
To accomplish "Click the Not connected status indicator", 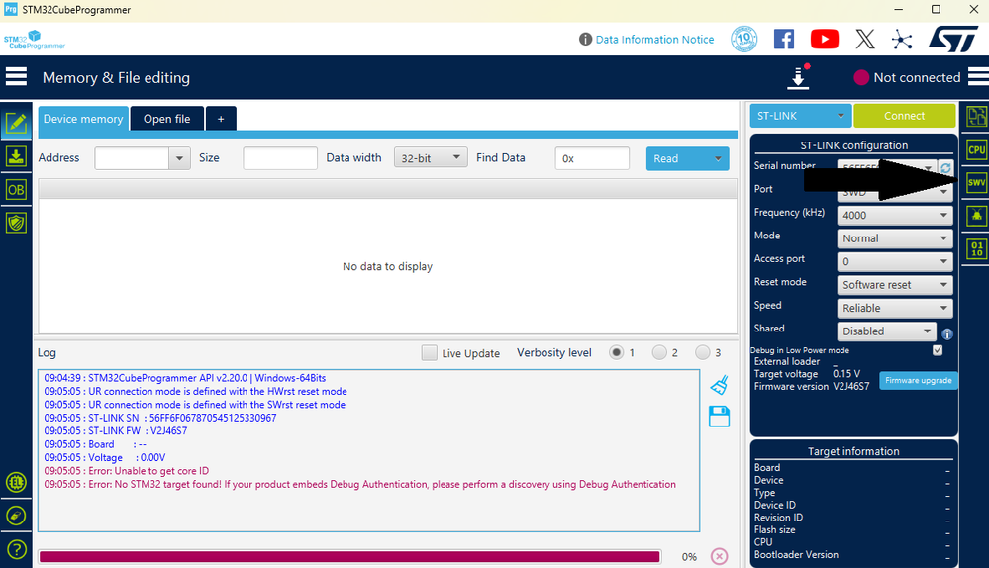I will pos(907,77).
